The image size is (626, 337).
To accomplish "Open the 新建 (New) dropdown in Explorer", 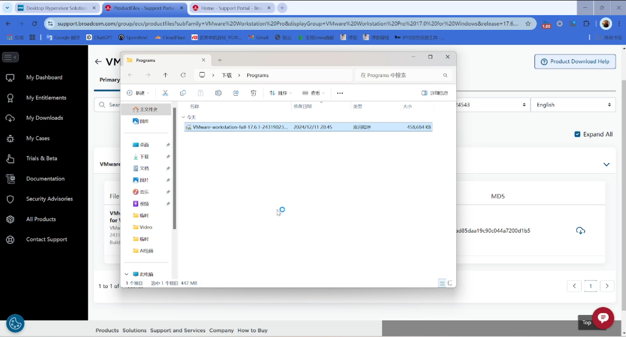I will coord(138,93).
